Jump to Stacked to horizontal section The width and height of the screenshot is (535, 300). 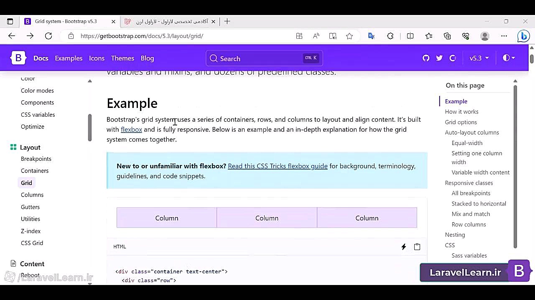(479, 204)
